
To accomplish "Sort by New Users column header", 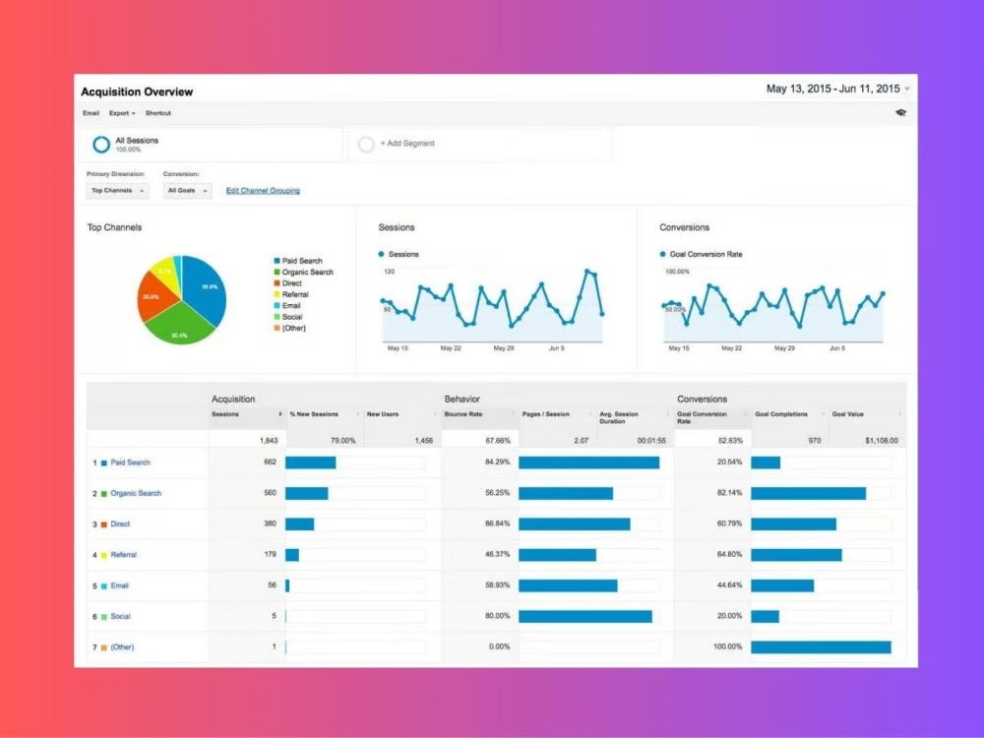I will 382,414.
